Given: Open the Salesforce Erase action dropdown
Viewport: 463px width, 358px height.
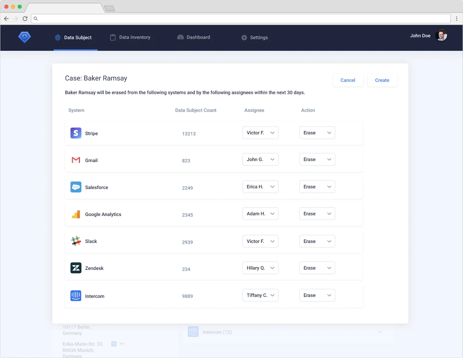Looking at the screenshot, I should (x=317, y=187).
